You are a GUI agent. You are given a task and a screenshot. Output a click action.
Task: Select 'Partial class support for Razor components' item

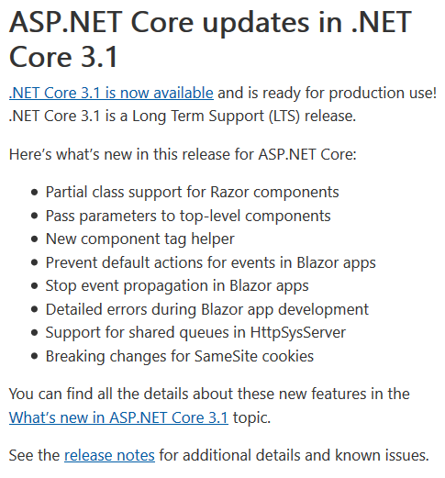point(192,193)
